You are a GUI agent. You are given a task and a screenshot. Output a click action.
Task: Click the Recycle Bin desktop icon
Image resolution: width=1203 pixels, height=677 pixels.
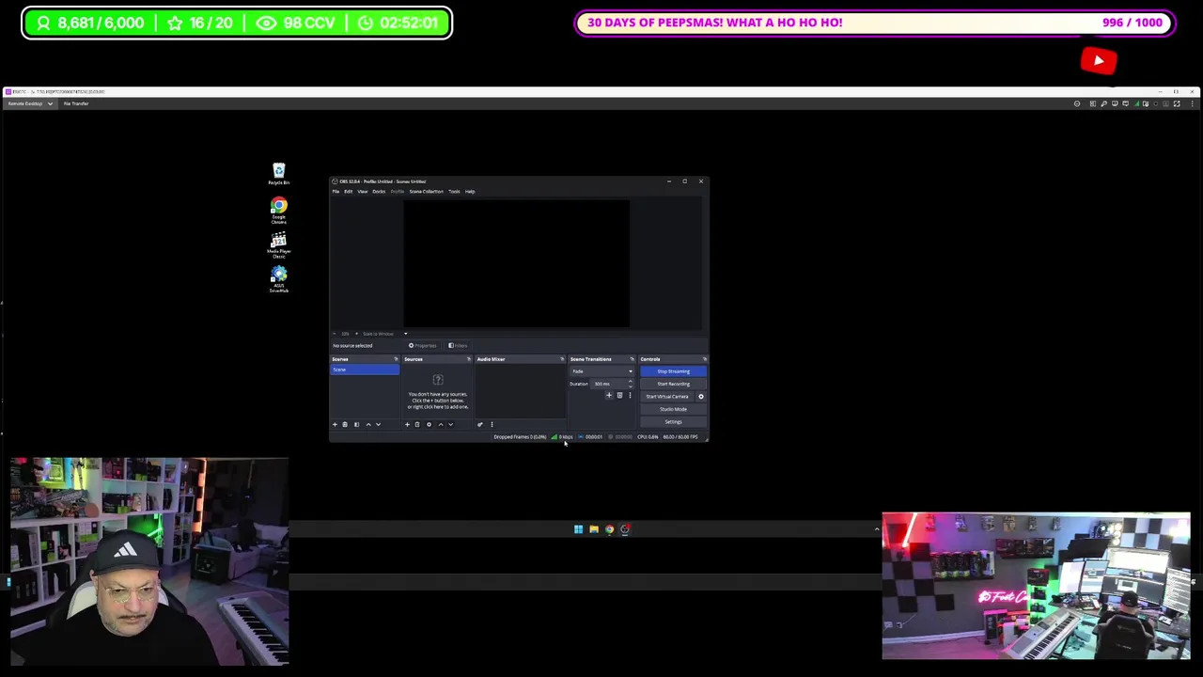pyautogui.click(x=278, y=173)
